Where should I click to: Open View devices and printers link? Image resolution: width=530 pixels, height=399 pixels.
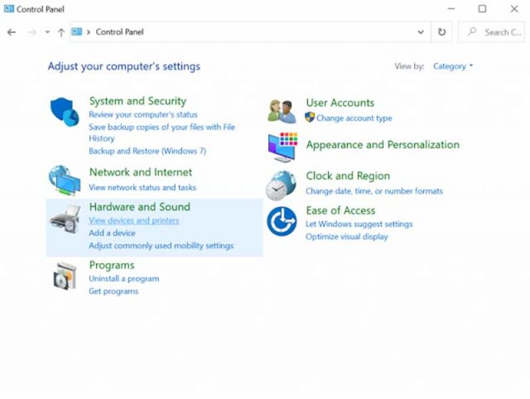pos(133,221)
